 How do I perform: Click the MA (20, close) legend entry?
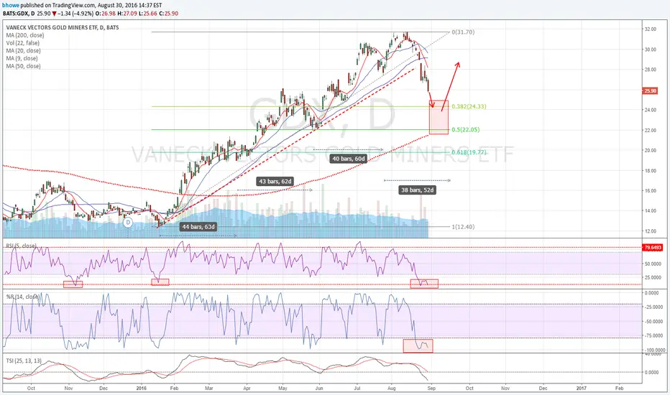(x=24, y=51)
